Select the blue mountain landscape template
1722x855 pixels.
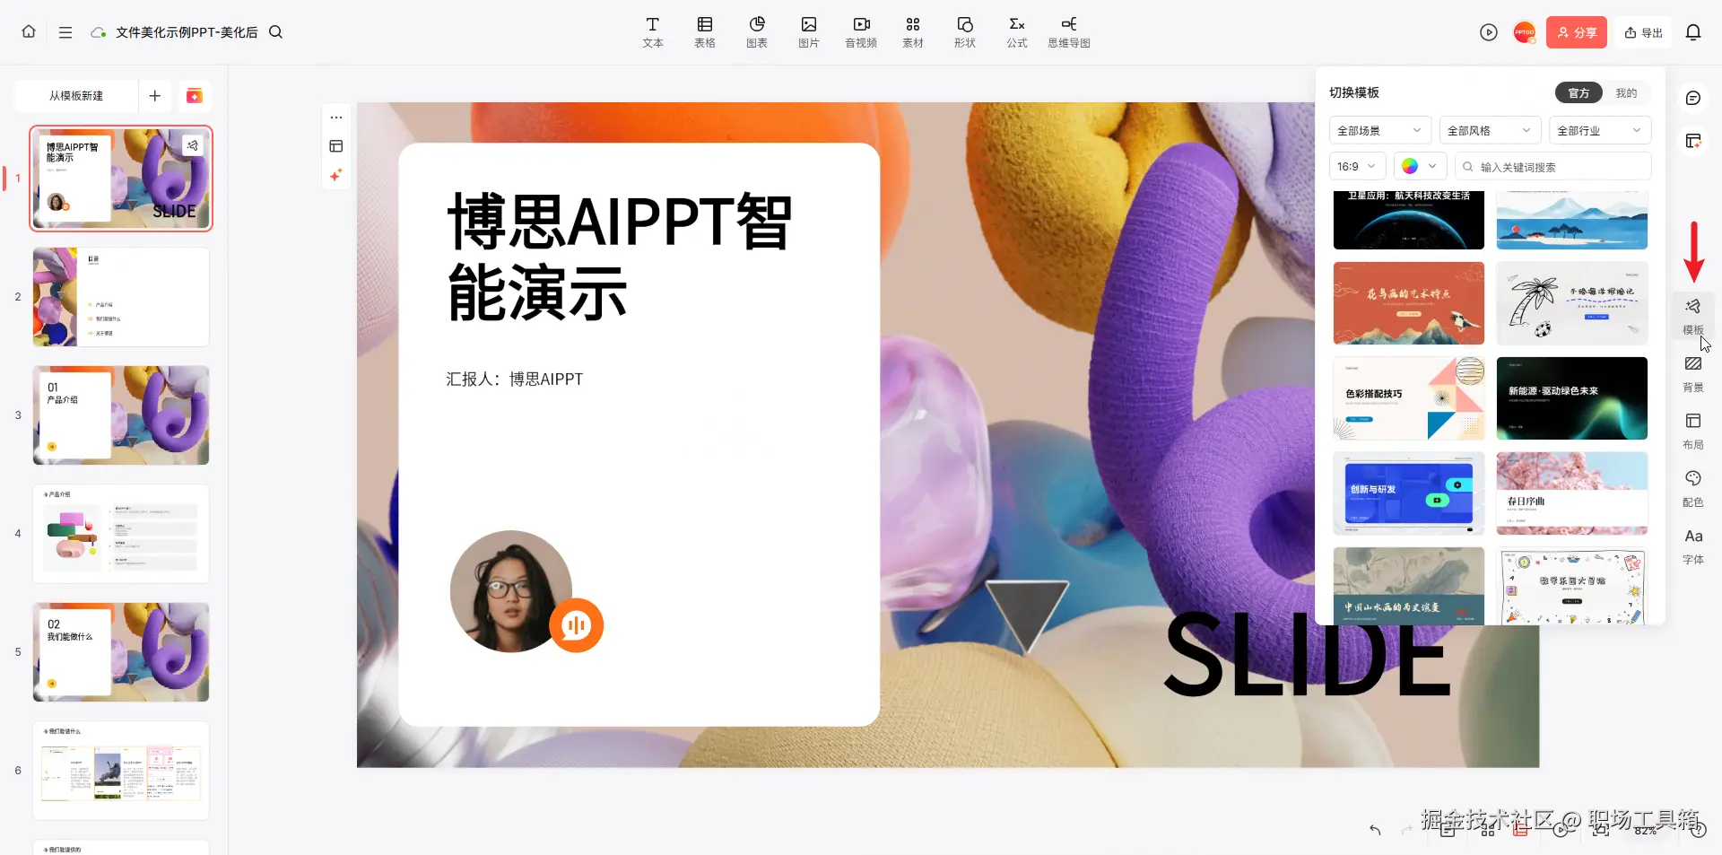(x=1571, y=220)
